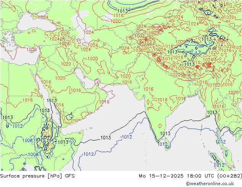This screenshot has height=187, width=242.
Task: Click the 1013 label in the Arabian Sea
Action: point(106,137)
